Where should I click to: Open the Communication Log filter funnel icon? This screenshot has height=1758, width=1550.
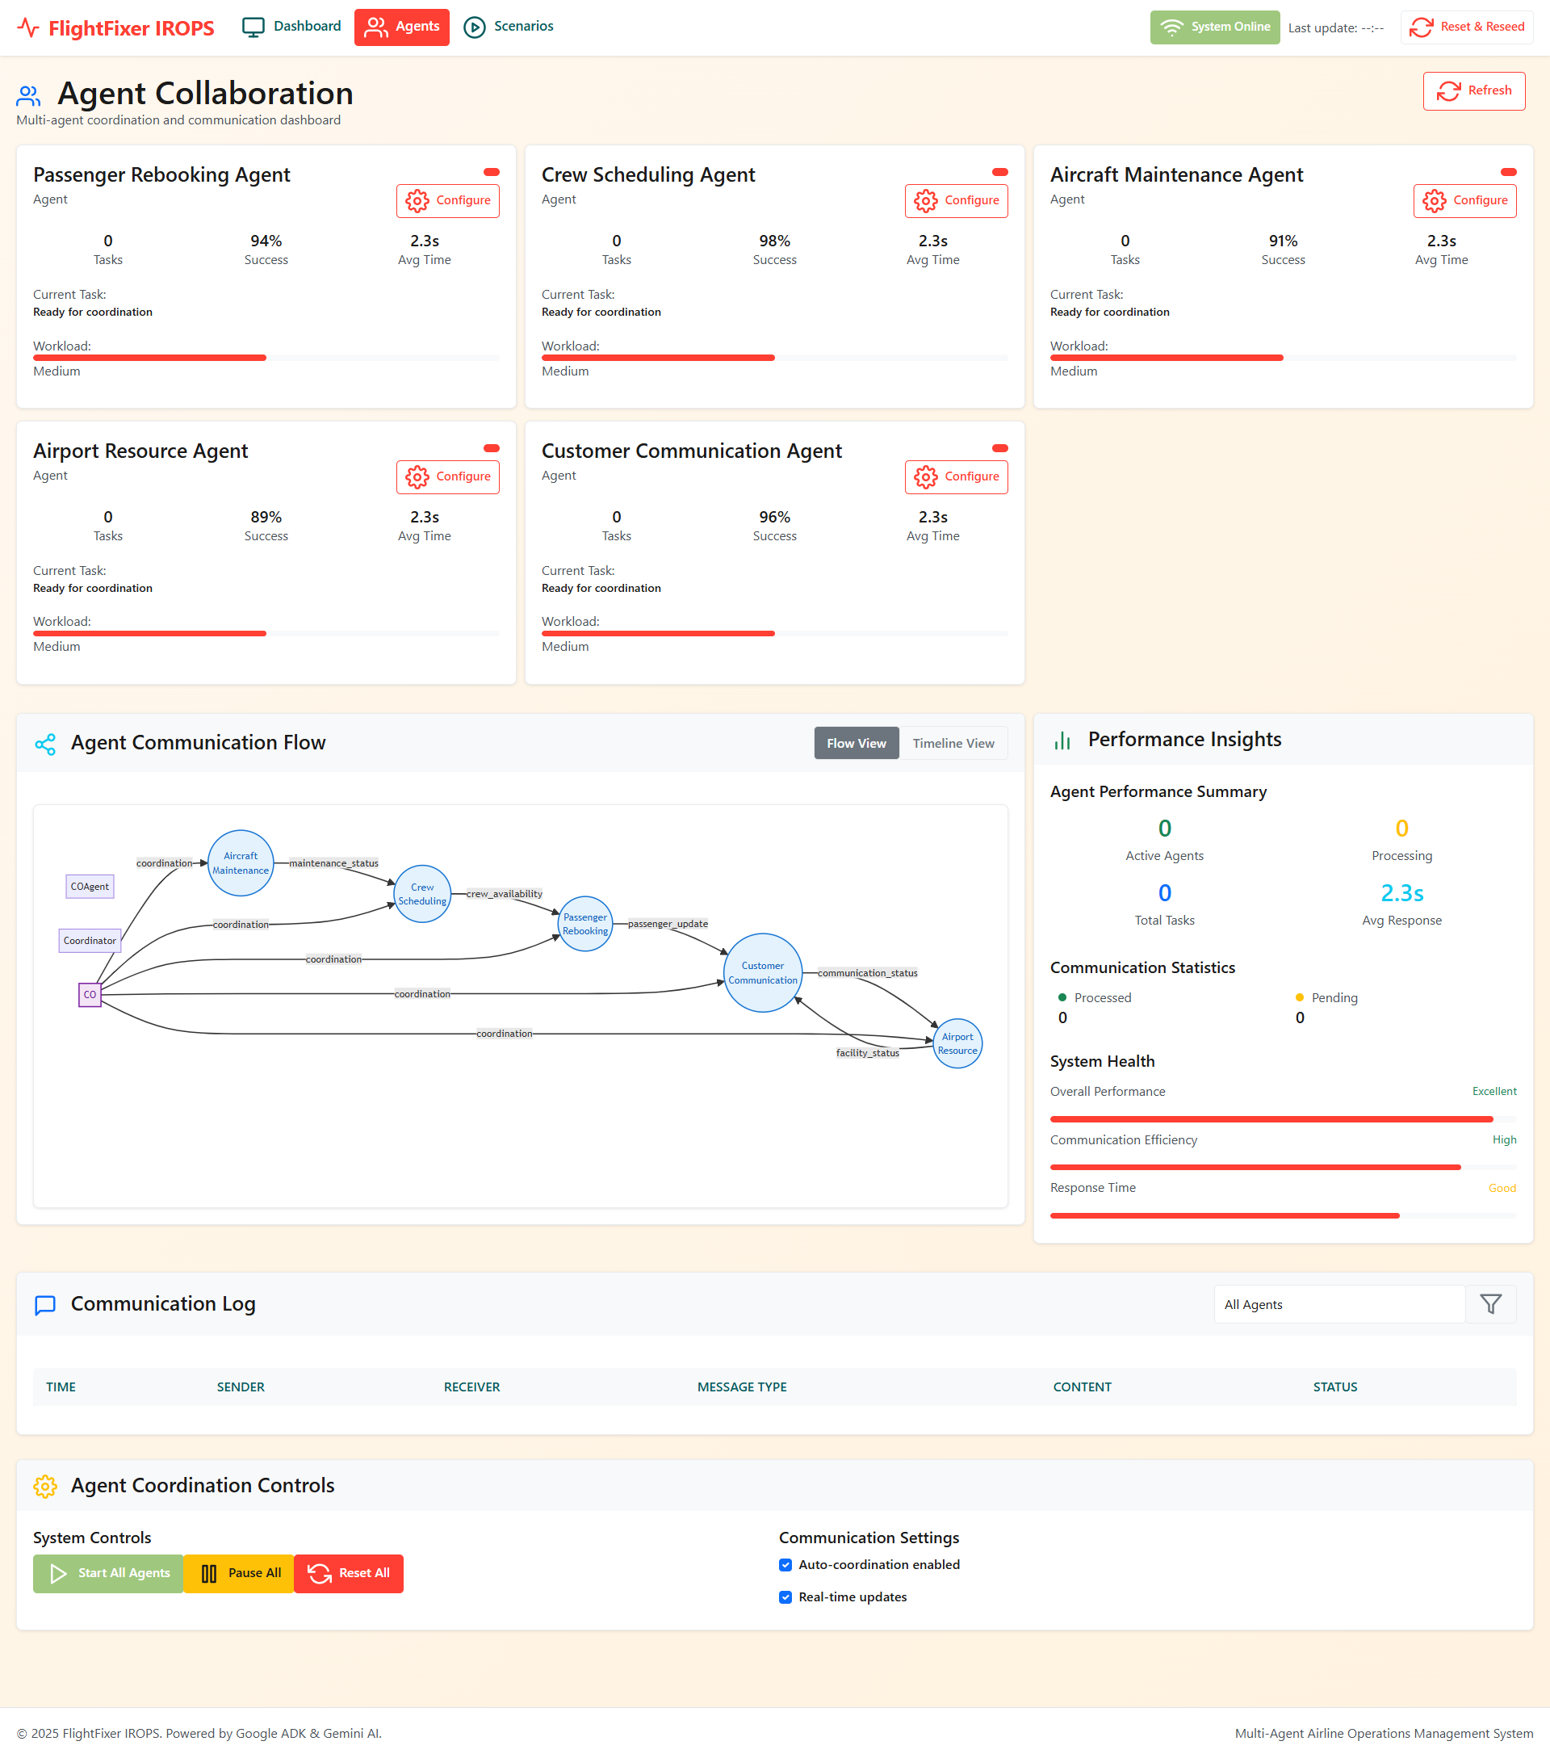(x=1491, y=1304)
